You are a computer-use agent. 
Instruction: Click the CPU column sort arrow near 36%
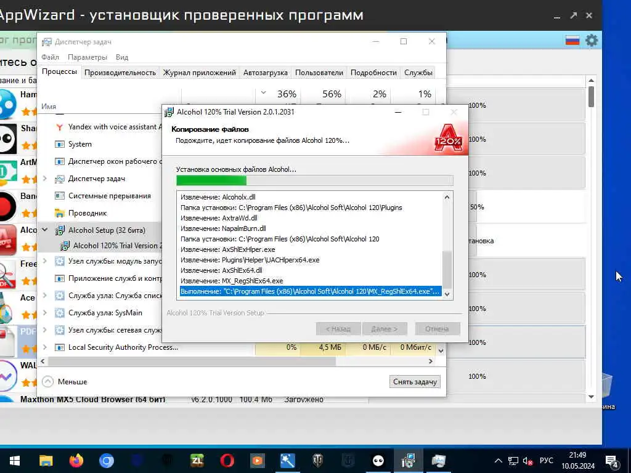click(x=264, y=92)
